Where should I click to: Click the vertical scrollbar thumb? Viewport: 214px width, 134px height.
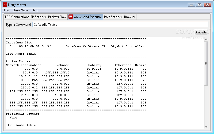206,64
